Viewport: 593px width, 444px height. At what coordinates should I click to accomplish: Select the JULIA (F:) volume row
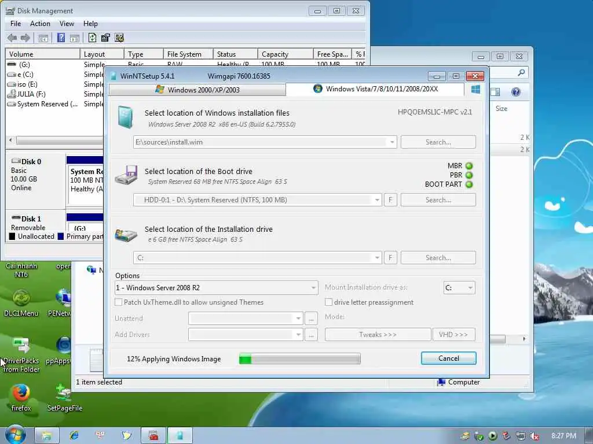coord(31,94)
